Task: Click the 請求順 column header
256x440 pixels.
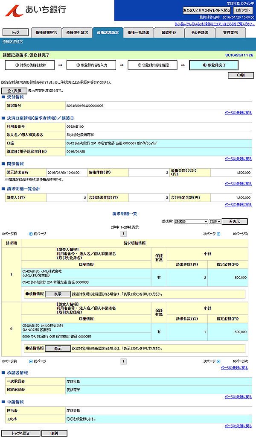Action: 11,243
